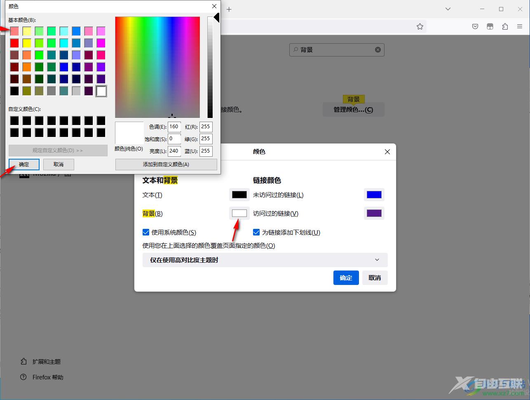
Task: Click the 颜色|纯色 preview box
Action: coord(129,133)
